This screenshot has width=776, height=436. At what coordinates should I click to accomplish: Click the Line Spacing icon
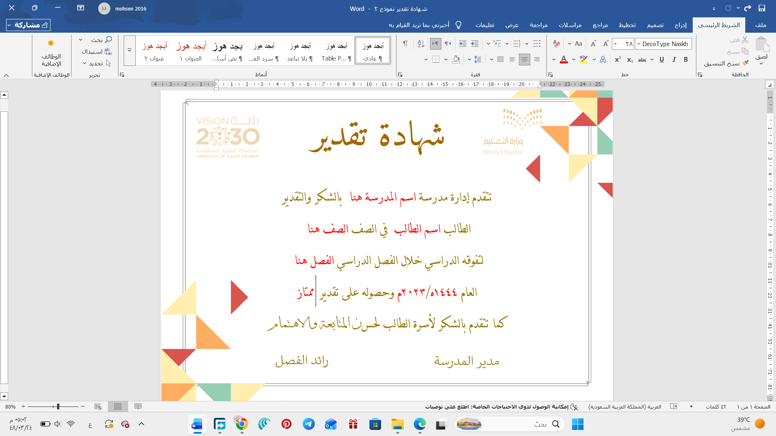coord(478,59)
